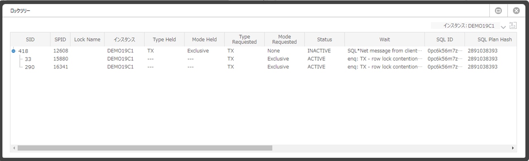The width and height of the screenshot is (529, 161).
Task: Sort by Mode Held column header
Action: [205, 40]
